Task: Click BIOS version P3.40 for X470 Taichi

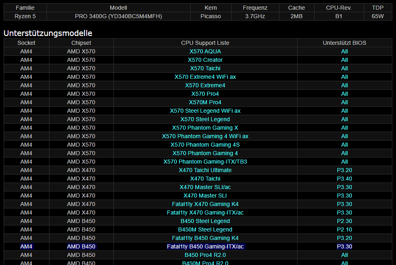Action: point(345,179)
